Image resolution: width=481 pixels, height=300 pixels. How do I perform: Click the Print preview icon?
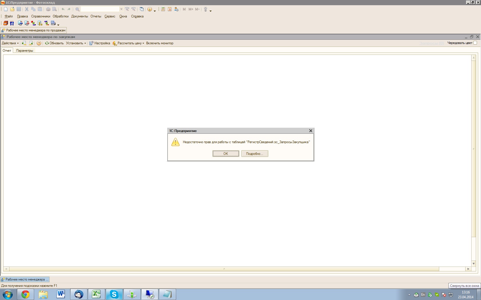54,9
